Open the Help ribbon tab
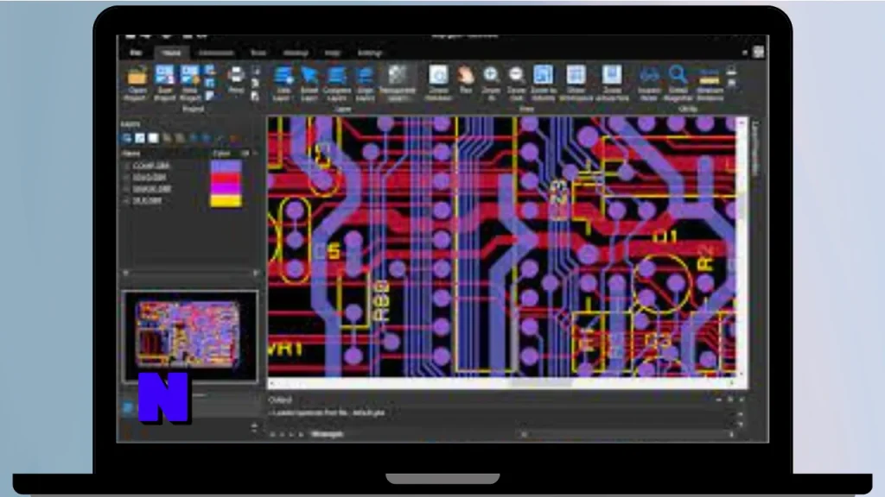The height and width of the screenshot is (497, 885). [333, 53]
